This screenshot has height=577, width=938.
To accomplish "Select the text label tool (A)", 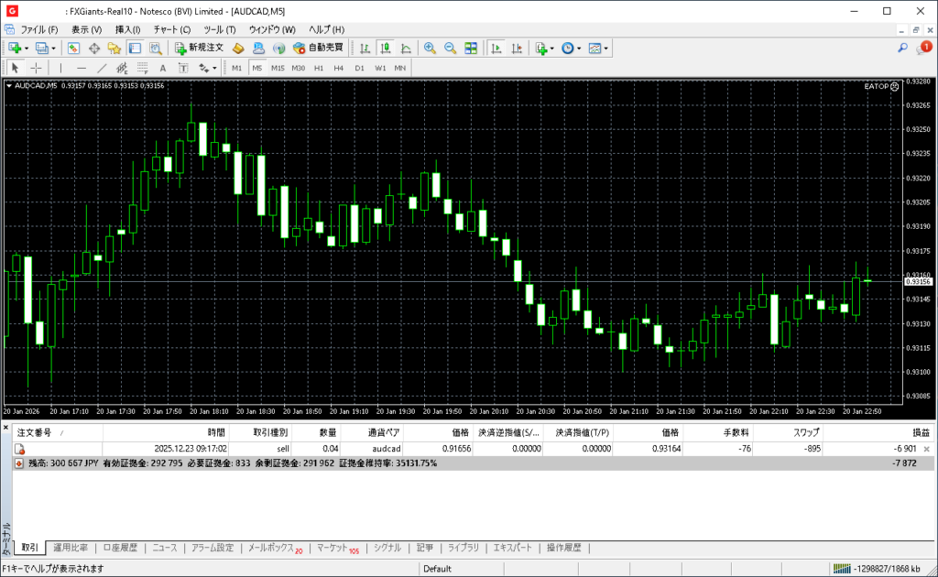I will click(163, 68).
